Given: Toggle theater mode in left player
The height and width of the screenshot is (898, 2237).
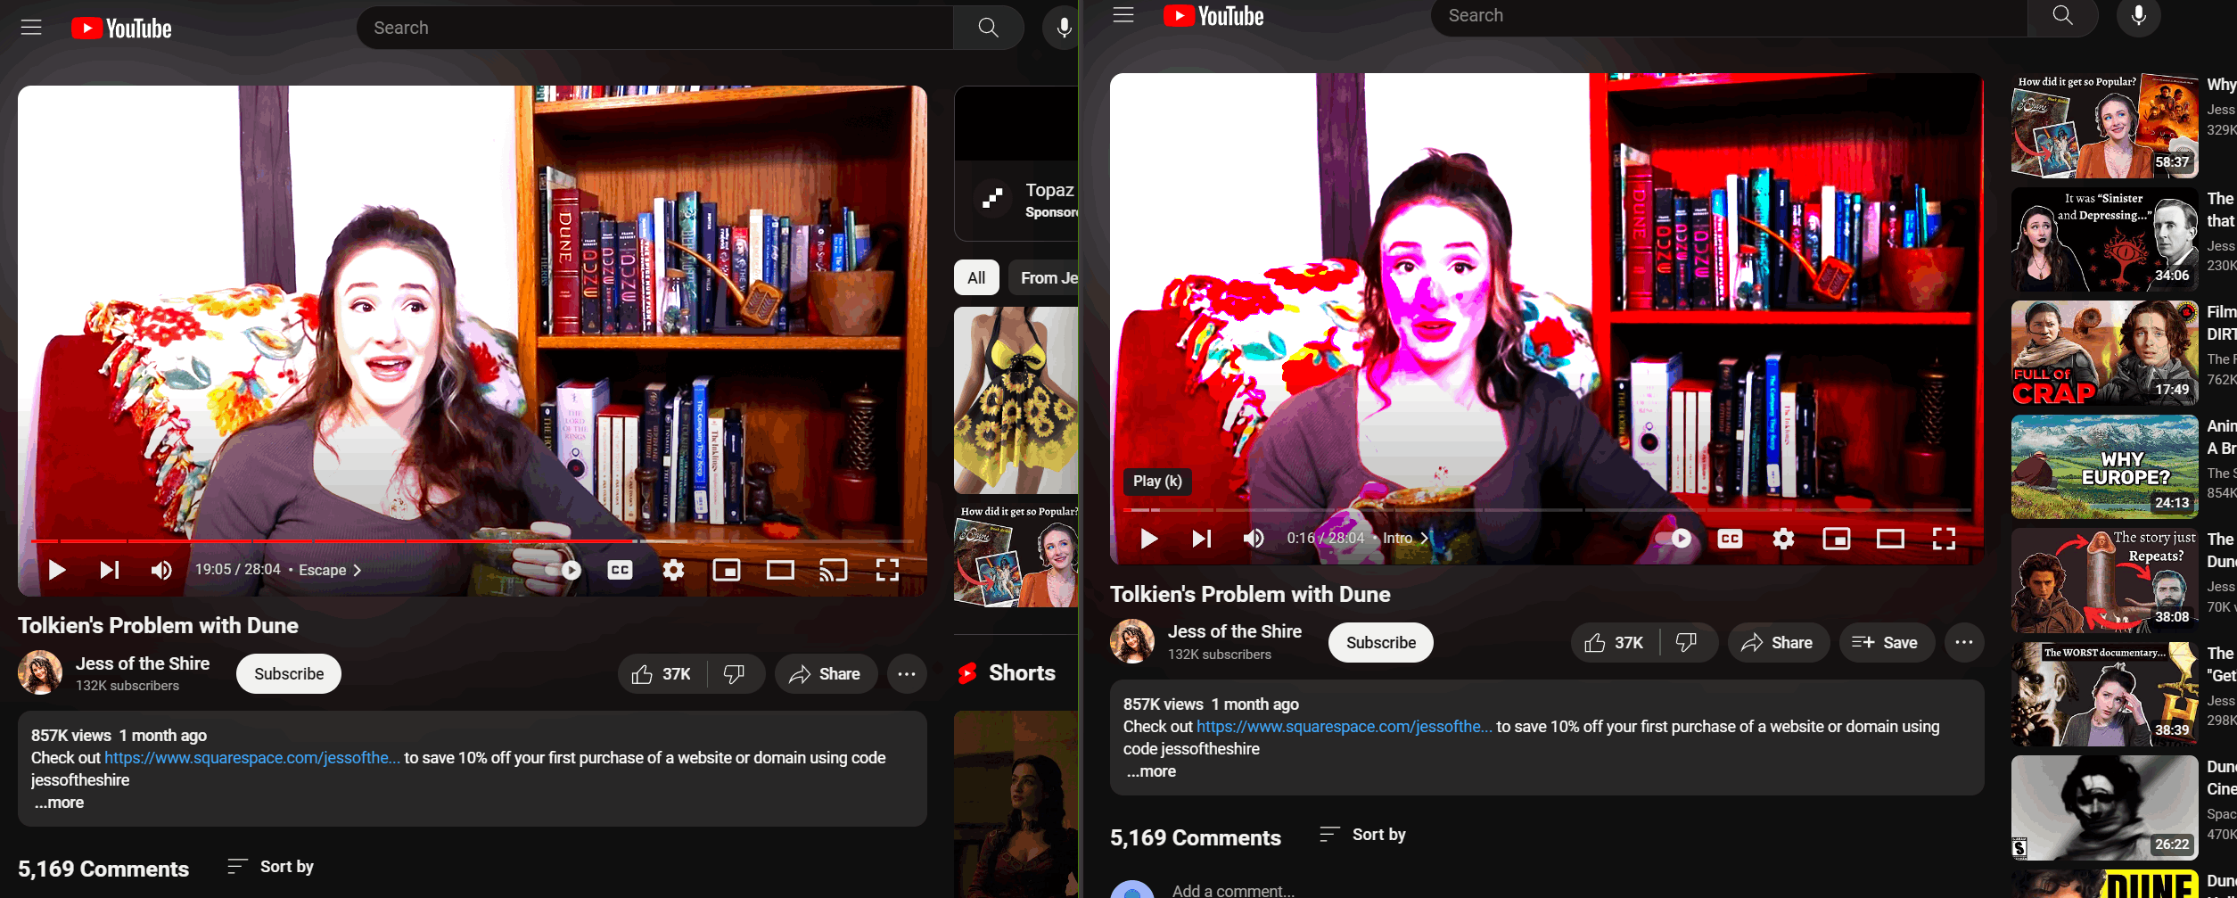Looking at the screenshot, I should click(780, 570).
